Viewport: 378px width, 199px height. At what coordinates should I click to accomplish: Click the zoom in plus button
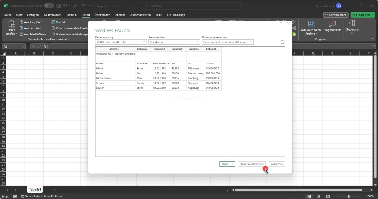[x=362, y=196]
